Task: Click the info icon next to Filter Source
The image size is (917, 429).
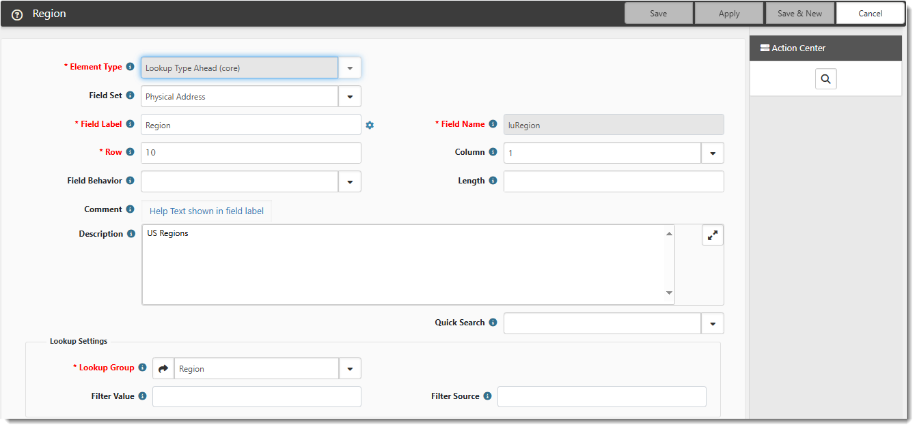Action: click(487, 396)
